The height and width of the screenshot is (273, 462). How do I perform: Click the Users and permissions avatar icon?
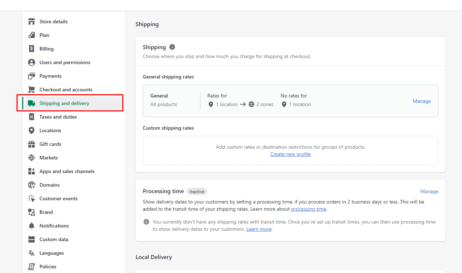(x=32, y=62)
